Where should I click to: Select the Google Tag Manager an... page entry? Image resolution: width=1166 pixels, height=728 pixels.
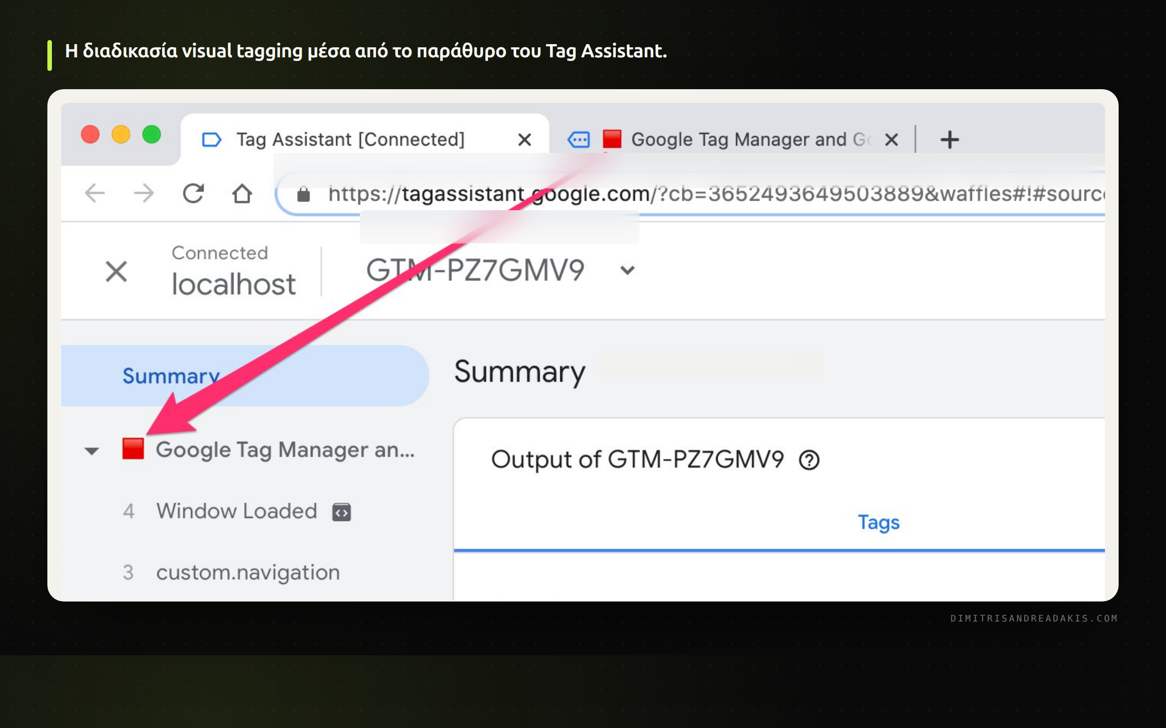tap(285, 450)
